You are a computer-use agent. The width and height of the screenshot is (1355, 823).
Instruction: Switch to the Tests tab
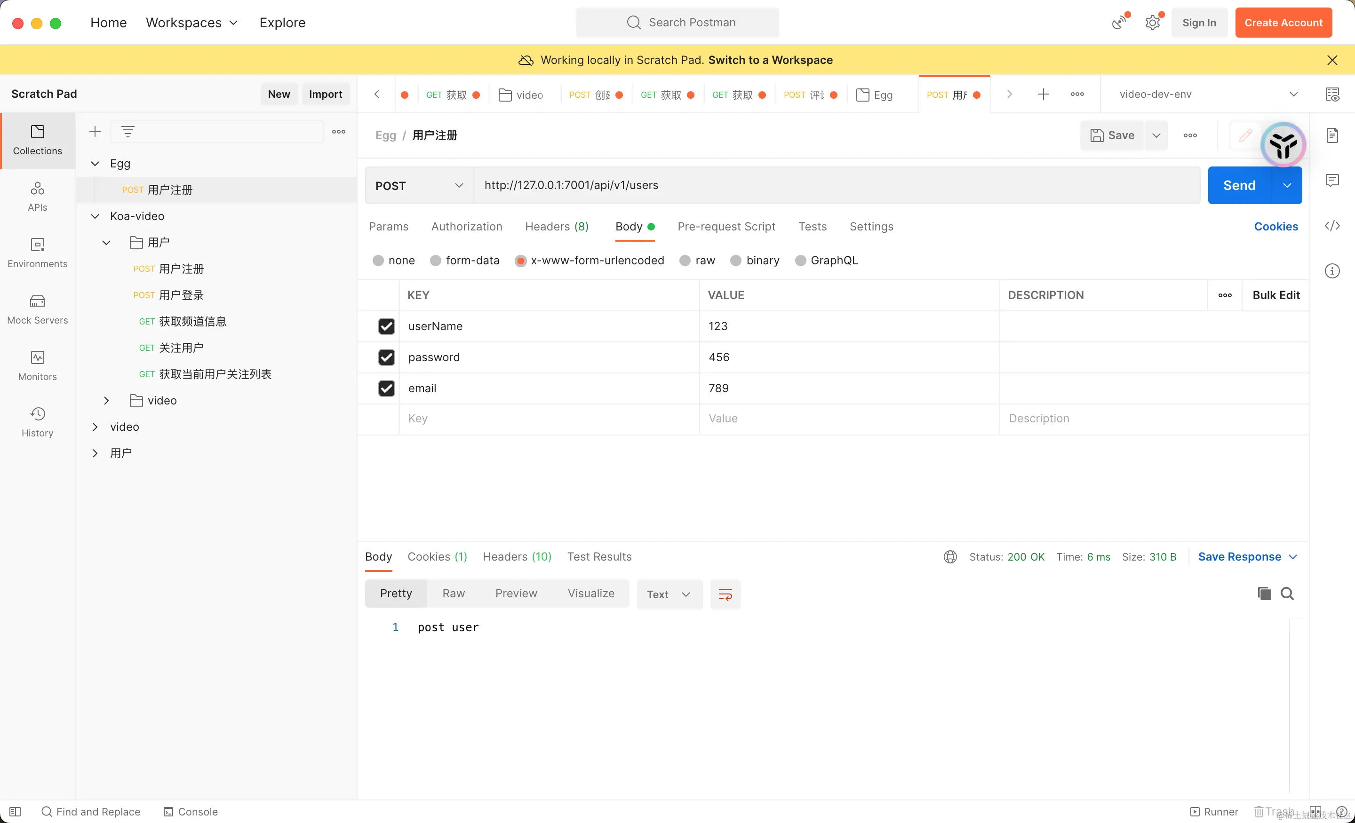(x=812, y=227)
